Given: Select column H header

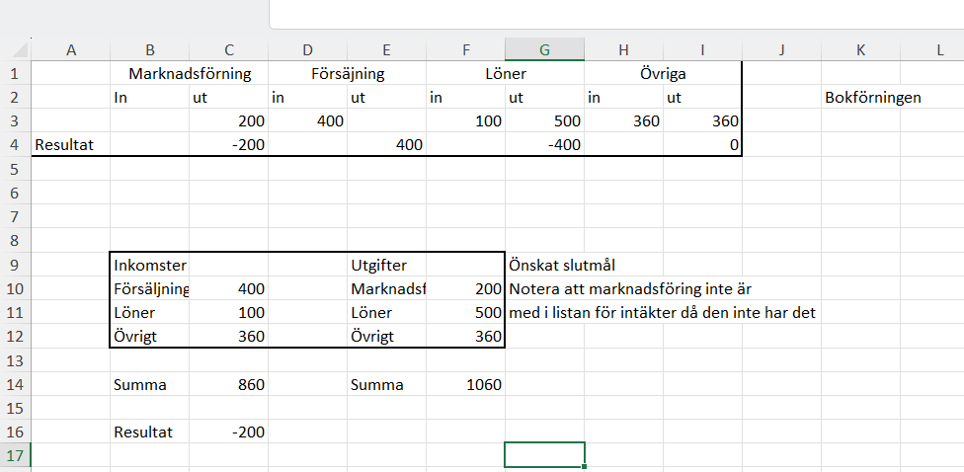Looking at the screenshot, I should point(624,50).
